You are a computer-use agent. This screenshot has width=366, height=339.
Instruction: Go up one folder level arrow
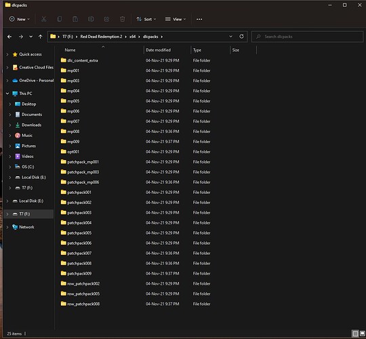(x=41, y=37)
